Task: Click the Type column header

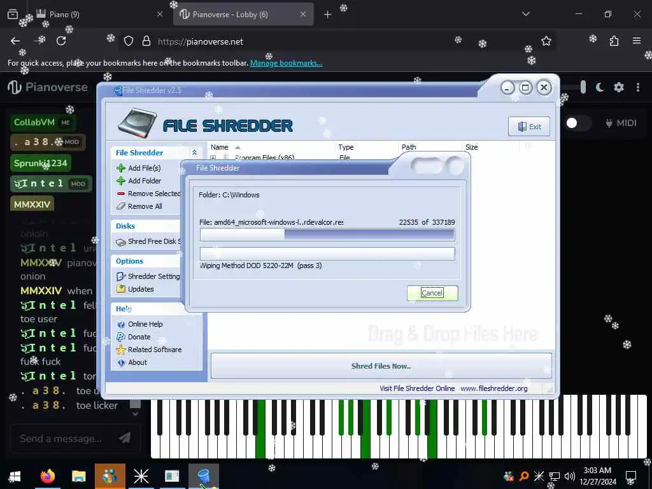Action: [x=366, y=147]
